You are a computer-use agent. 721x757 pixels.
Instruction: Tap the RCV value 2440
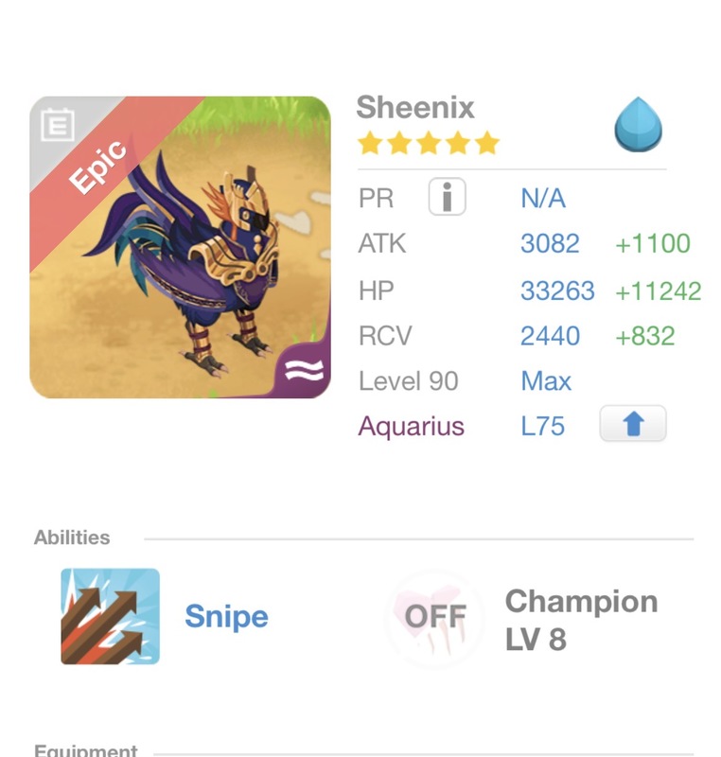click(550, 335)
